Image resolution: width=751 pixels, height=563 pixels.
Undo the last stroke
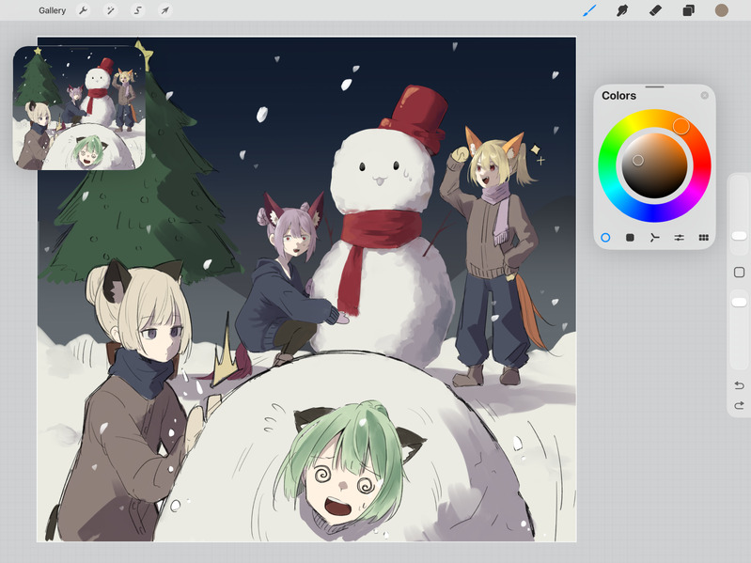coord(739,385)
